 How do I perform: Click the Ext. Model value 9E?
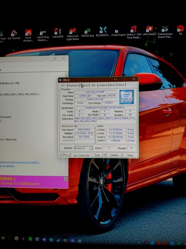pyautogui.click(x=105, y=115)
